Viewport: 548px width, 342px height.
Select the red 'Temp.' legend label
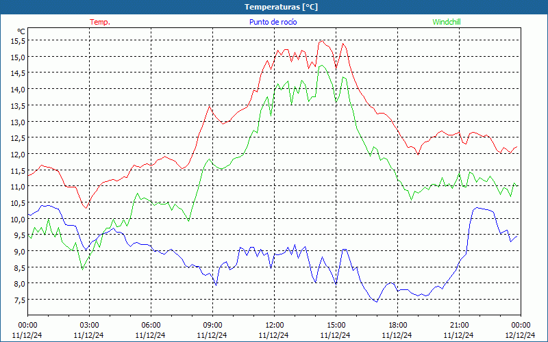100,22
